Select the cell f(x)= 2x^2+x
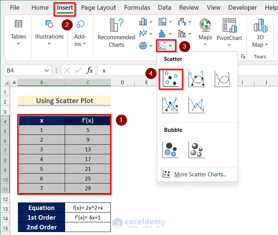Image resolution: width=278 pixels, height=235 pixels. point(88,208)
